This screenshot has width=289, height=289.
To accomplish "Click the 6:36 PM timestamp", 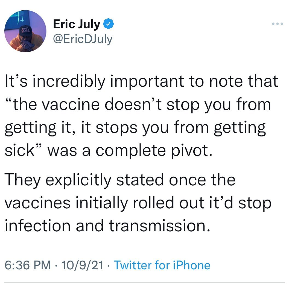I will tap(28, 265).
